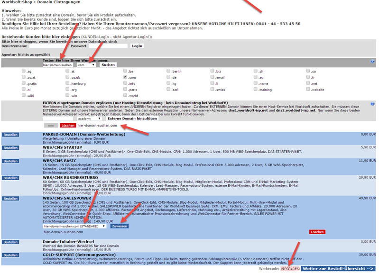Click Bestellen for WBS/CMS BUSINESSTURBO
379x273 pixels.
[x=10, y=178]
